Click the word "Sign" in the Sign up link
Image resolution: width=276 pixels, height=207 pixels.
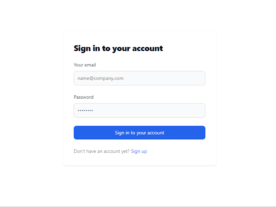[136, 151]
